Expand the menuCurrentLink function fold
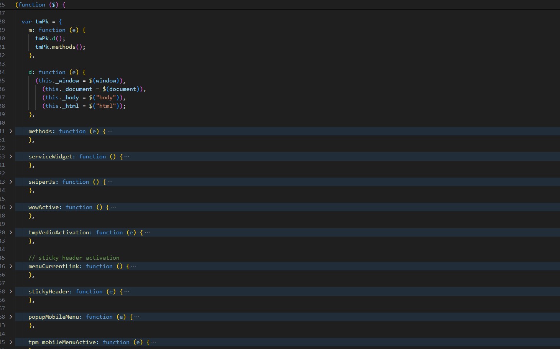This screenshot has width=560, height=349. coord(11,266)
